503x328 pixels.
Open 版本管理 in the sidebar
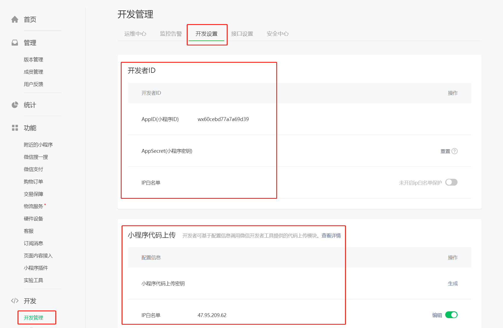pyautogui.click(x=33, y=59)
